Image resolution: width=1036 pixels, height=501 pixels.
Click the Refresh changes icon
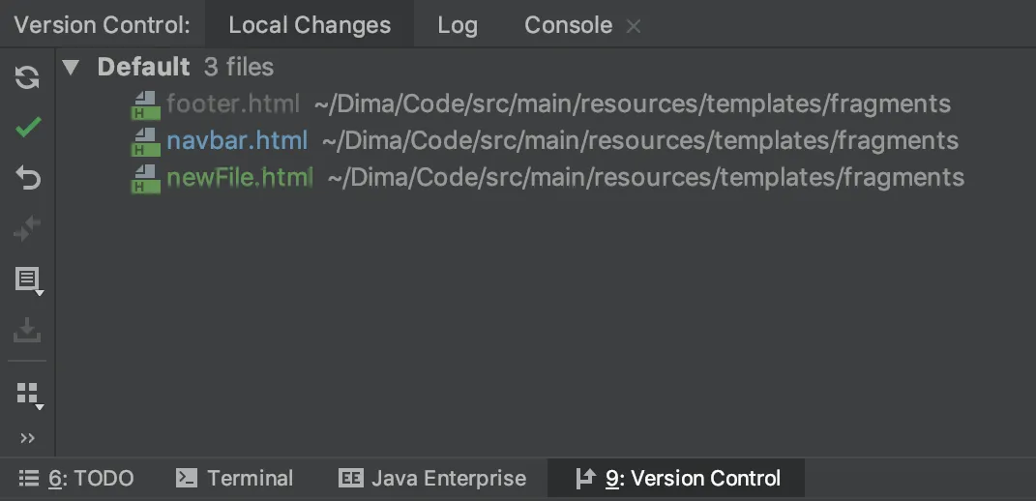28,77
